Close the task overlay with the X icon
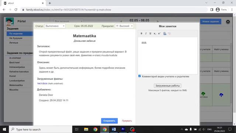The height and width of the screenshot is (133, 236). pyautogui.click(x=228, y=22)
